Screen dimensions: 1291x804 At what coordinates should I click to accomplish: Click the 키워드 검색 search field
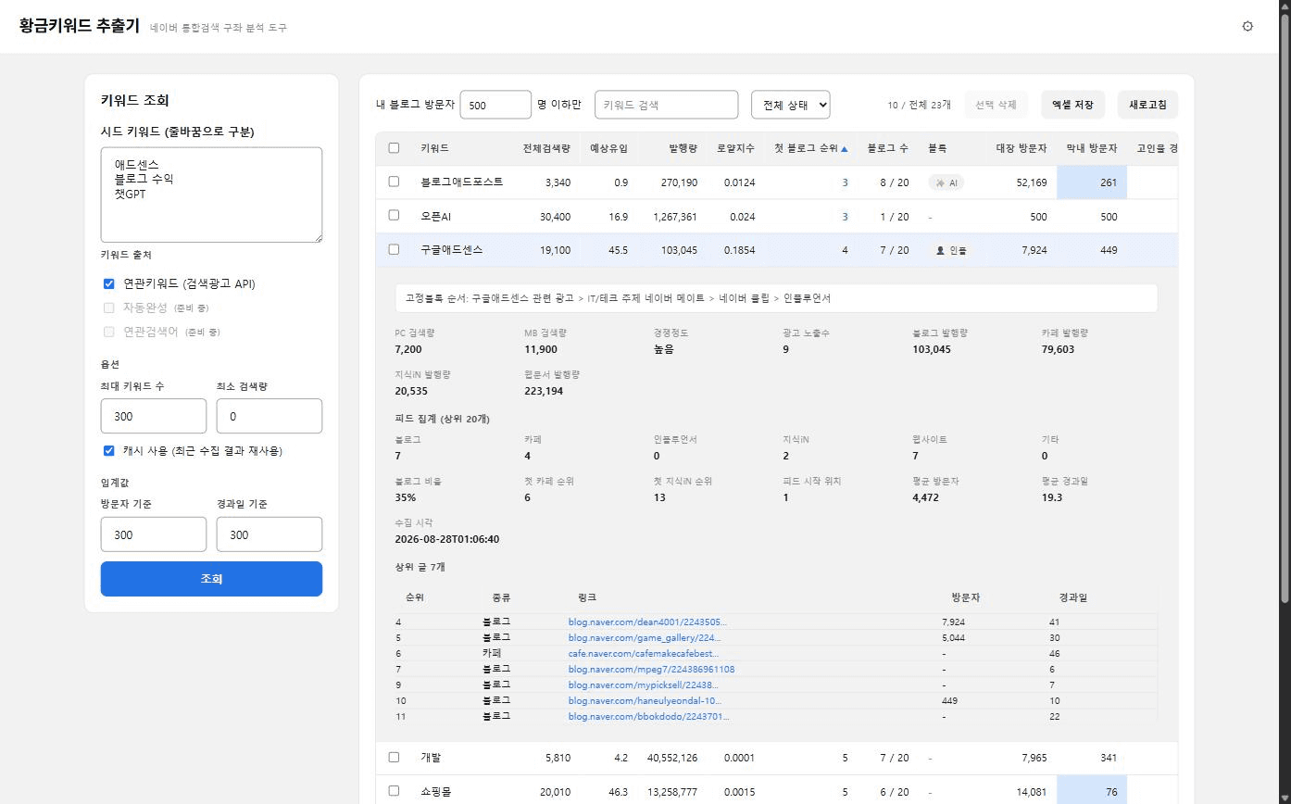coord(666,105)
